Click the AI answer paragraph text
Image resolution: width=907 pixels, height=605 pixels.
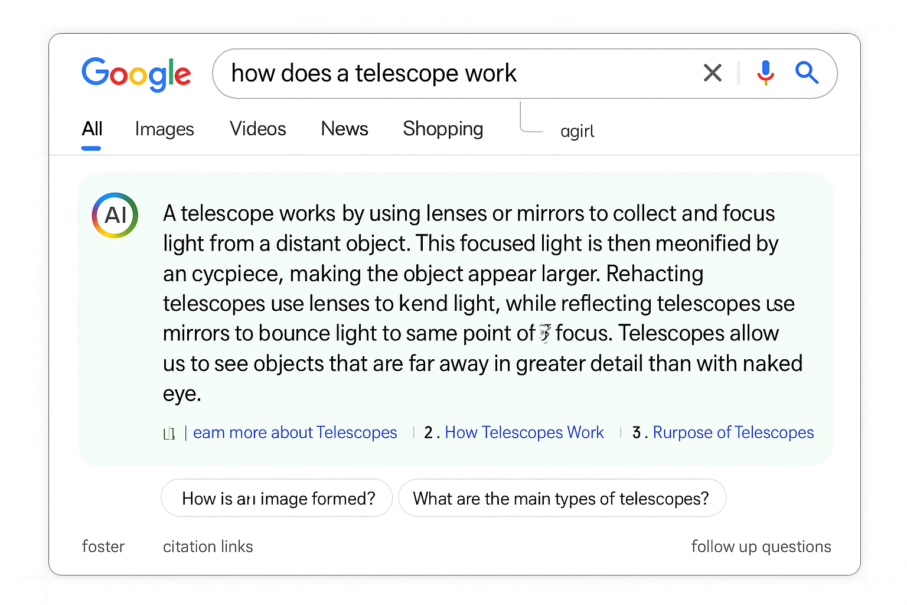pos(482,304)
